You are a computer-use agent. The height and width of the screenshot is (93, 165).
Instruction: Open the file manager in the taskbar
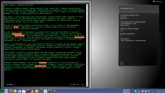6,91
